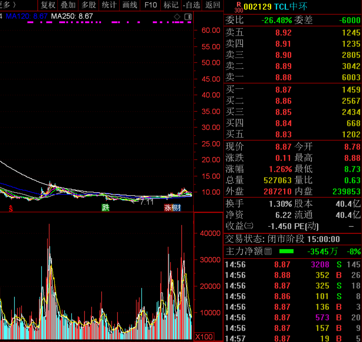Click the 复权 toolbar button
Viewport: 362px width, 342px height.
pos(48,5)
